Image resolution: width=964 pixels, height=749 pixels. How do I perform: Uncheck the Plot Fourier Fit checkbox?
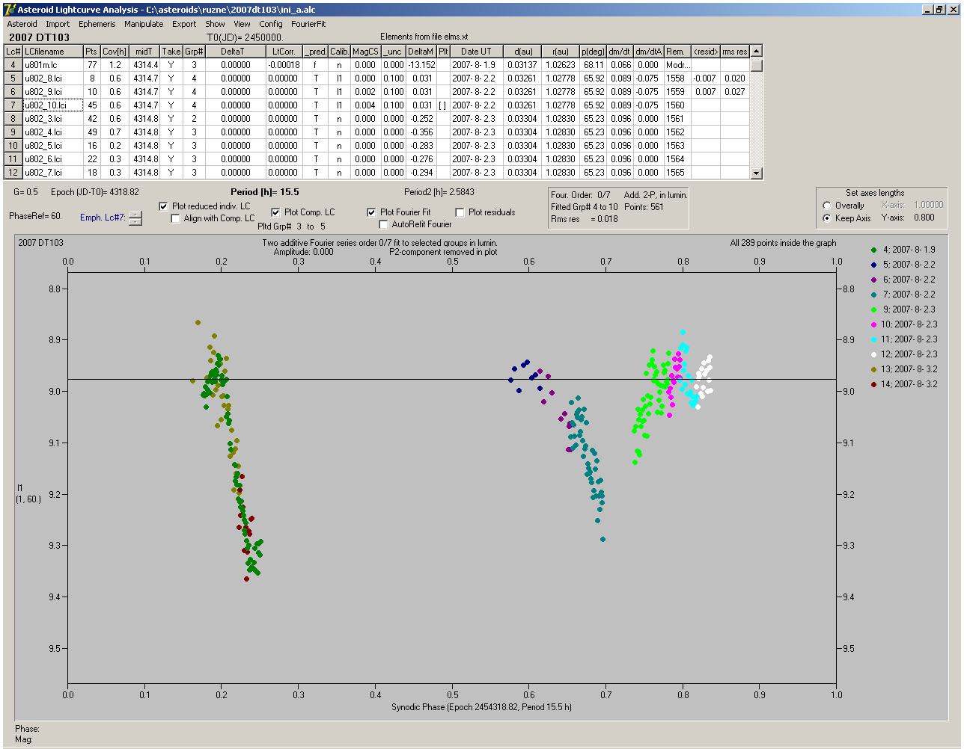372,212
